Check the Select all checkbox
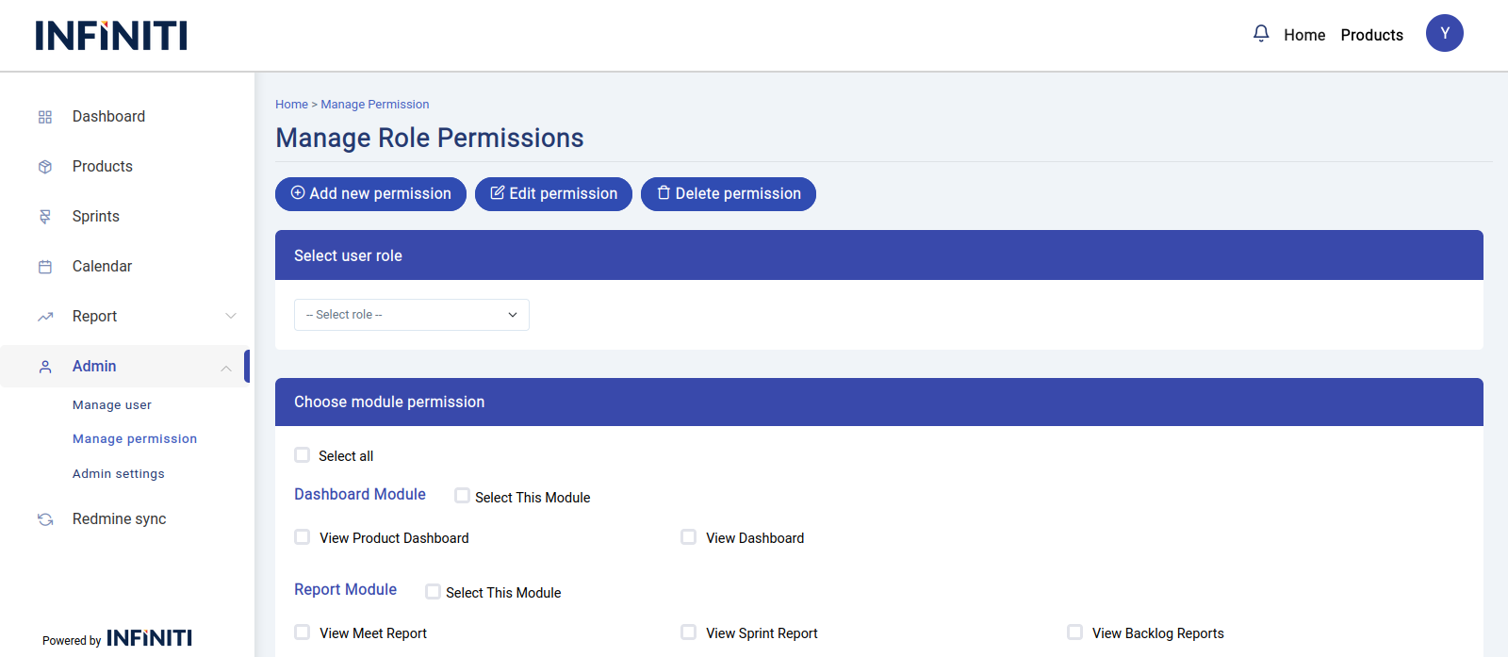1508x657 pixels. (303, 455)
